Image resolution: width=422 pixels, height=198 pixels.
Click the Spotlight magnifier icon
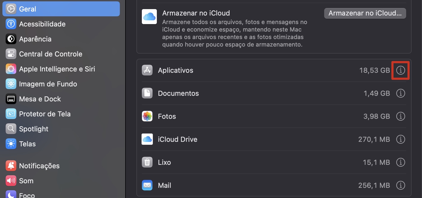point(11,129)
